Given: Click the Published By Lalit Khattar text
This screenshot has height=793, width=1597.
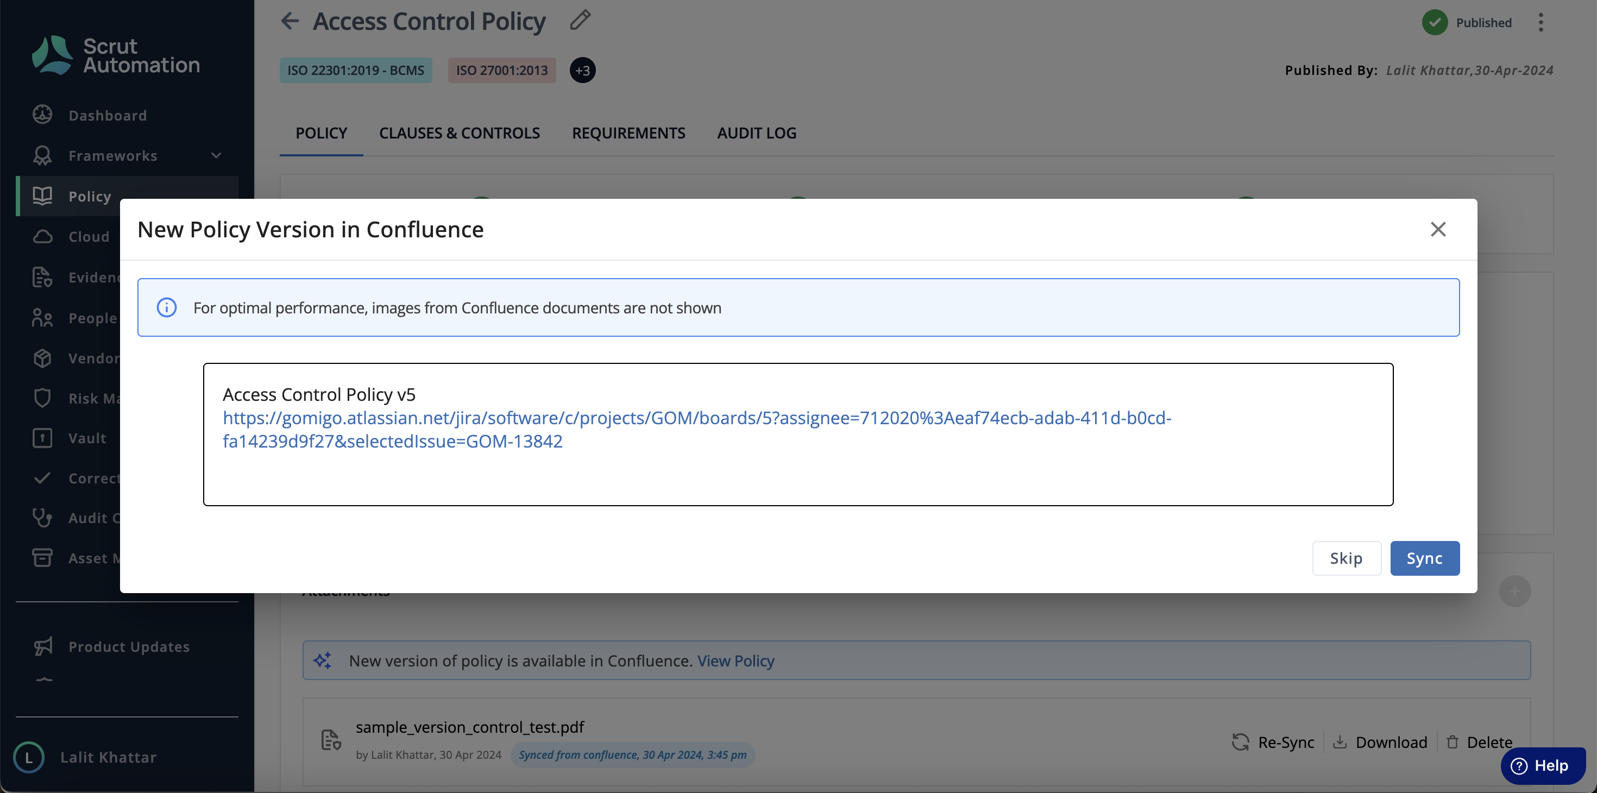Looking at the screenshot, I should coord(1419,70).
